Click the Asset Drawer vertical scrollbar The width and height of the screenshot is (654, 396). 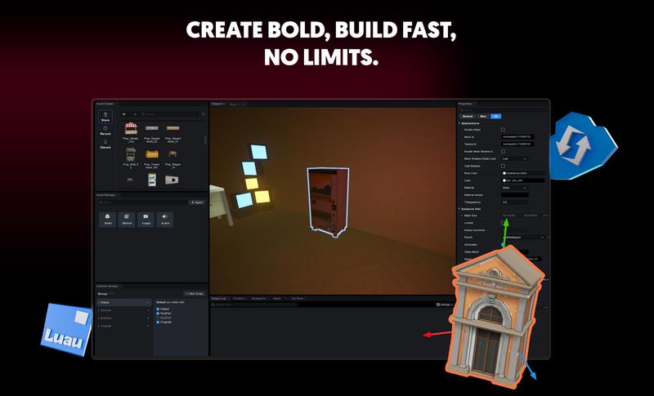click(x=205, y=140)
